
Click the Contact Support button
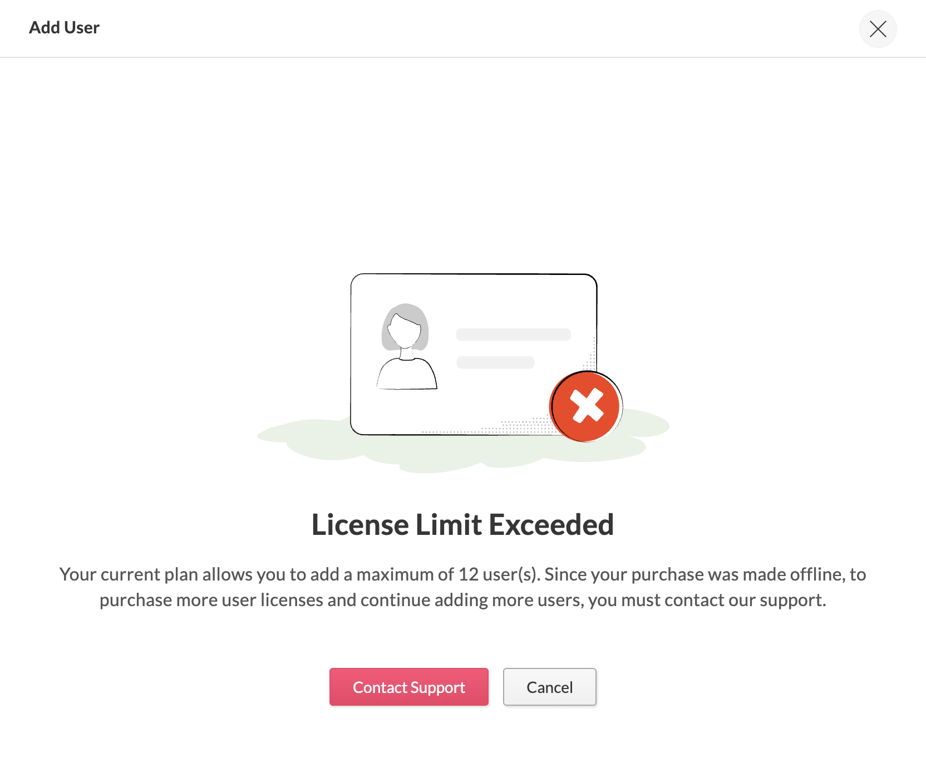(x=408, y=687)
